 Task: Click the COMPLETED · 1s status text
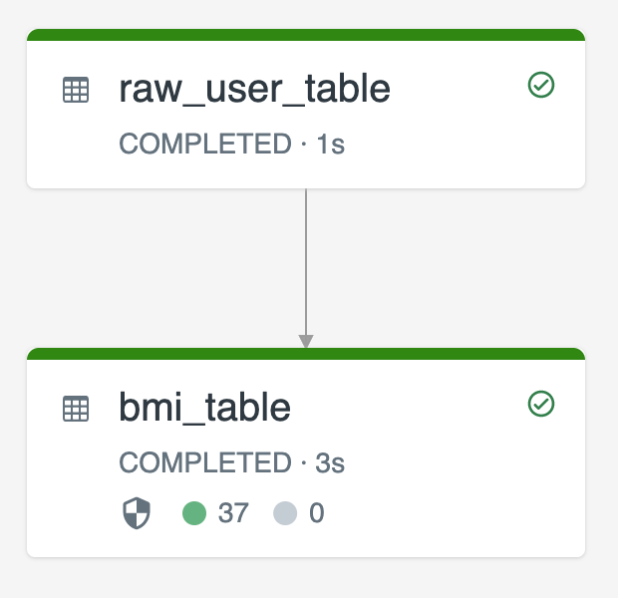[x=231, y=144]
